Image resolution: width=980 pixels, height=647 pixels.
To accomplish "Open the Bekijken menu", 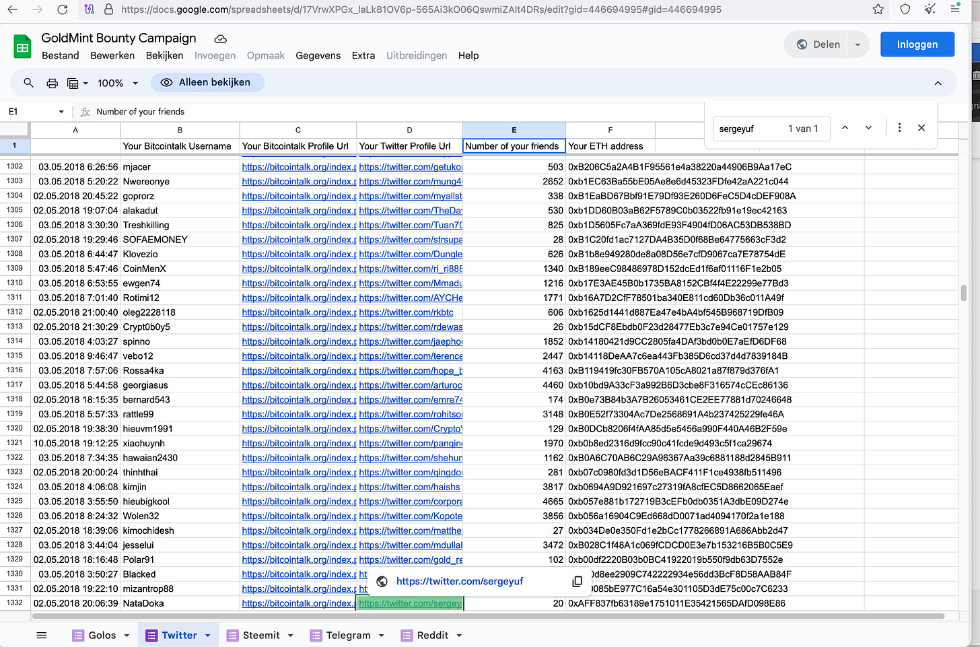I will pyautogui.click(x=164, y=56).
